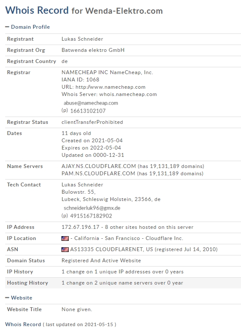This screenshot has height=330, width=241.
Task: Open Batwenda elektro GmbH organization link
Action: pos(93,50)
